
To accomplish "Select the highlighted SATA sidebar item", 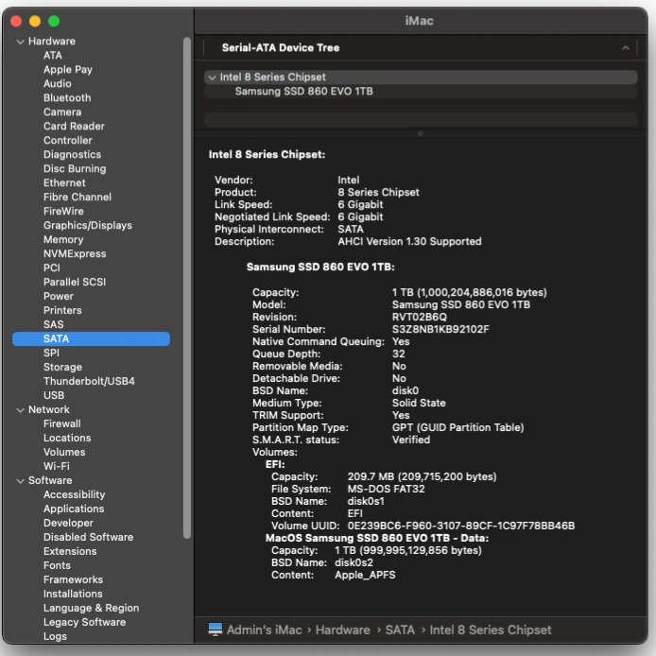I will click(91, 339).
